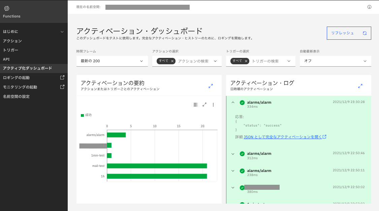The image size is (379, 211).
Task: Open the IBM Functions logo icon
Action: click(7, 8)
